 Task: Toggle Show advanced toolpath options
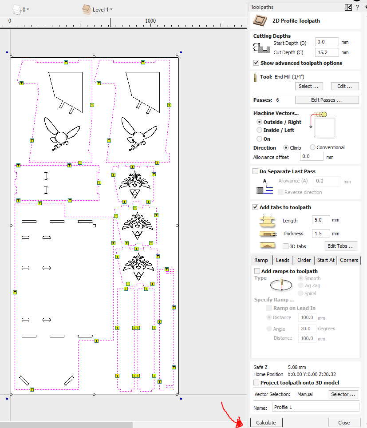pos(256,63)
